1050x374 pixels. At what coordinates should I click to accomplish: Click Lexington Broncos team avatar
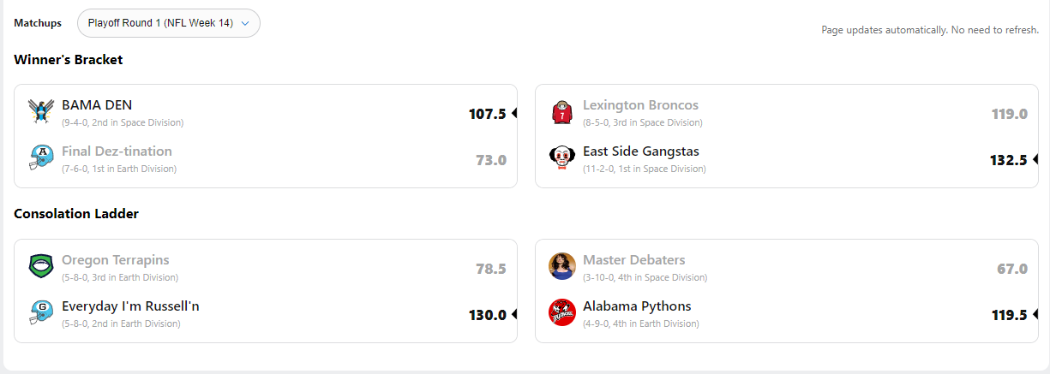click(x=562, y=112)
